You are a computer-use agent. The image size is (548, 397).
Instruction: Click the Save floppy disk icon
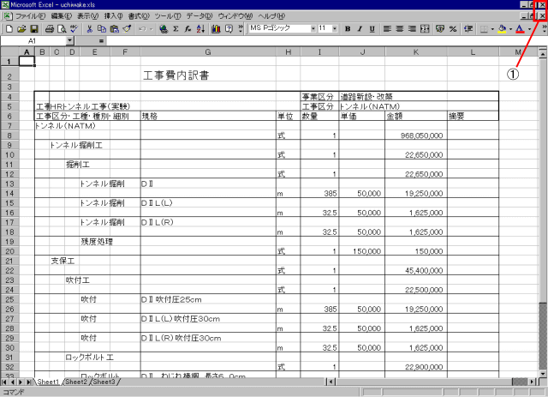(34, 28)
